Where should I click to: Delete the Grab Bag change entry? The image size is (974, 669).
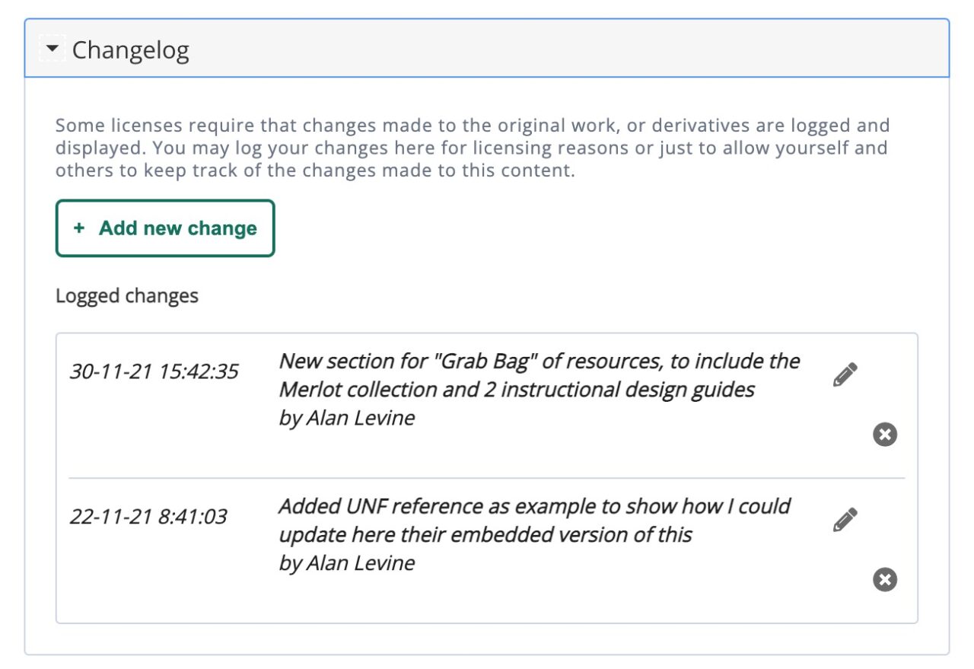tap(884, 435)
